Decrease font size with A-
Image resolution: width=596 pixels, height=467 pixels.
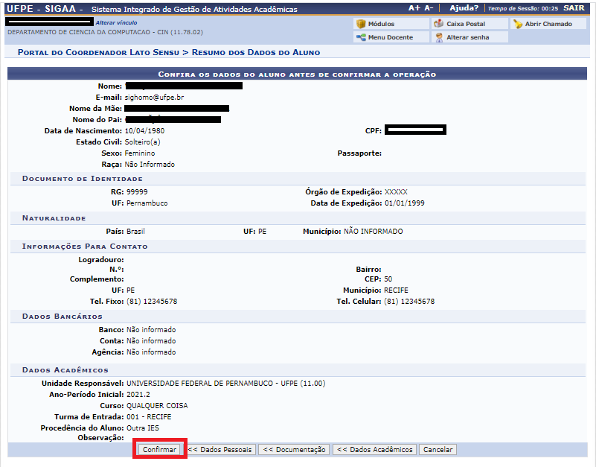429,8
